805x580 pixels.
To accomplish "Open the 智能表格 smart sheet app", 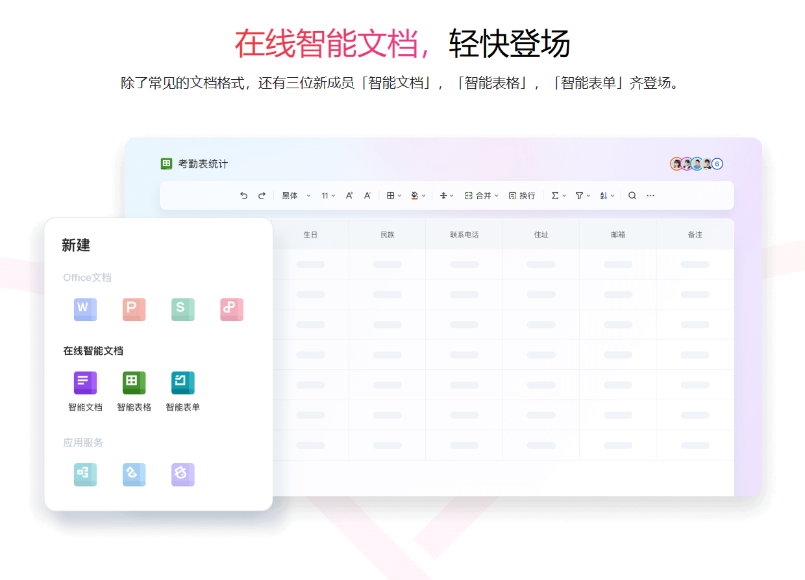I will (x=134, y=383).
